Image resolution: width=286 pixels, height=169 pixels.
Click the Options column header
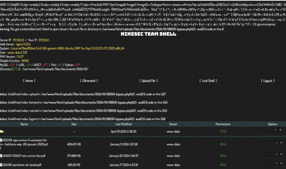pos(273,124)
